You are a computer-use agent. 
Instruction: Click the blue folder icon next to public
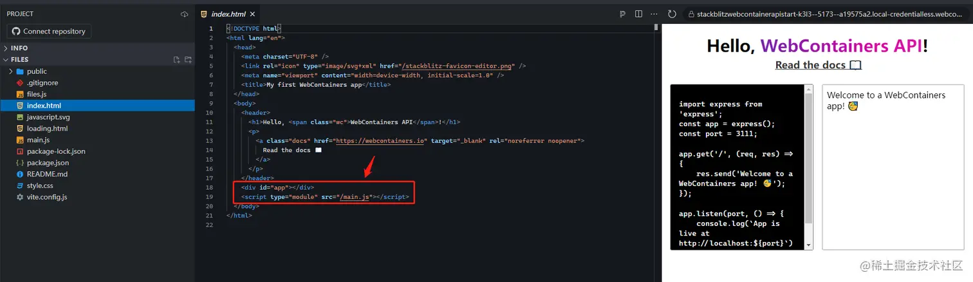(x=20, y=71)
